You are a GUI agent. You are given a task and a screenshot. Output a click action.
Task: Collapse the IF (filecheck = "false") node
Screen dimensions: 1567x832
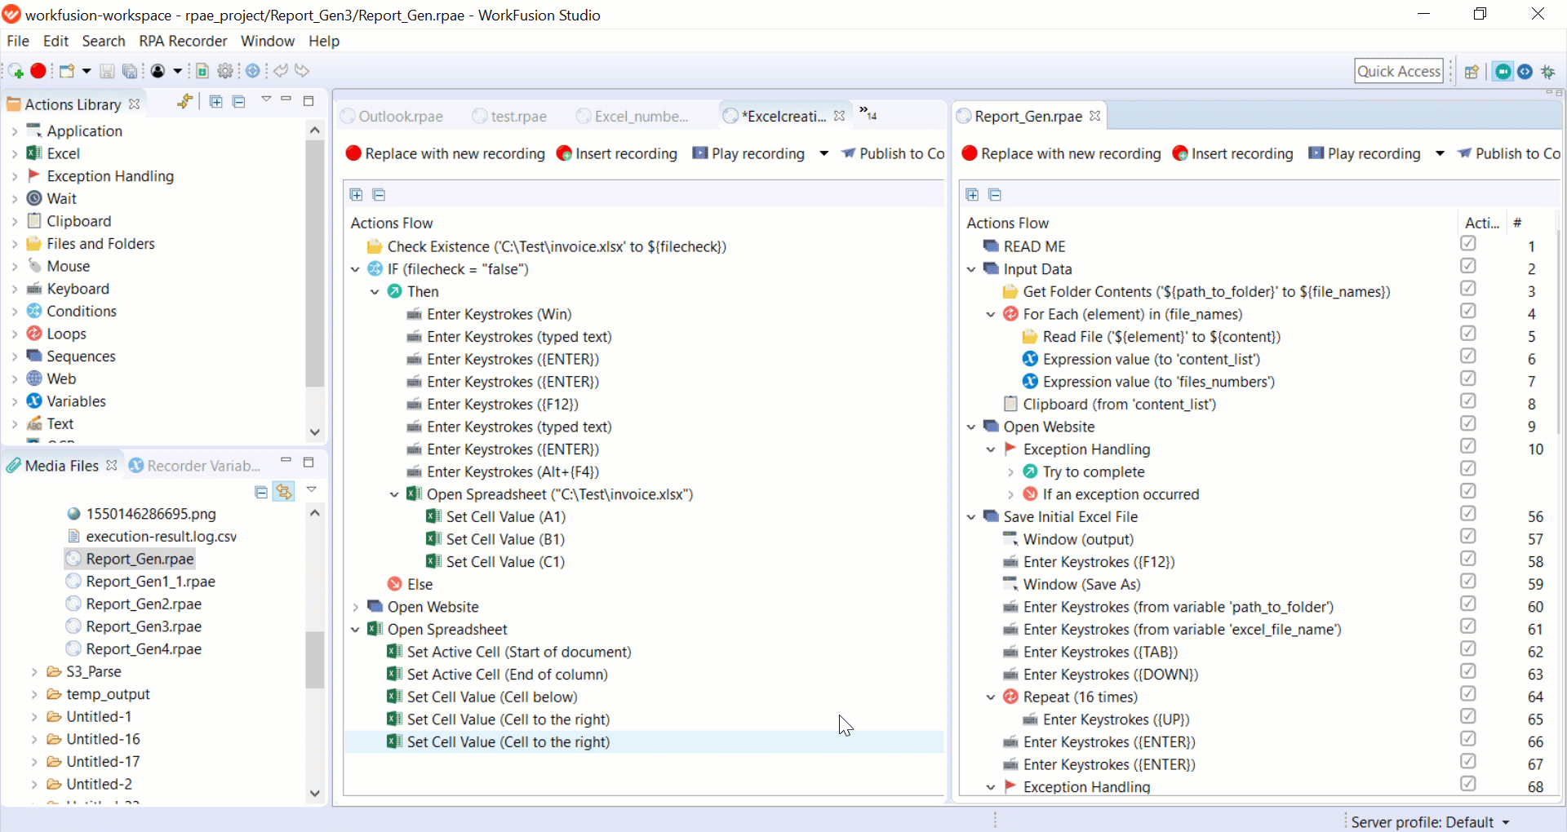pyautogui.click(x=355, y=269)
